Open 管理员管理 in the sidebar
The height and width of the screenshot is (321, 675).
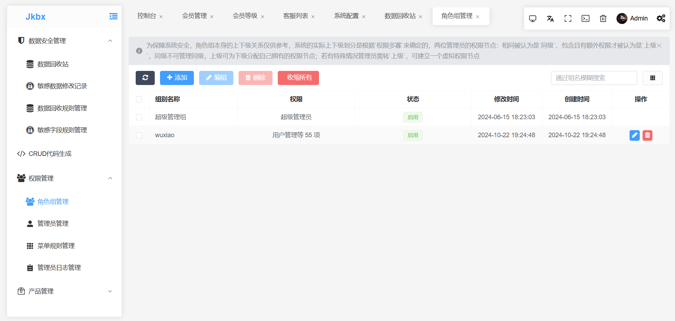(x=53, y=224)
